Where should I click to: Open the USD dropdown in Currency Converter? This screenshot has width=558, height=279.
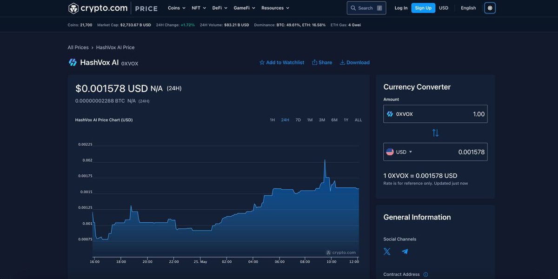point(404,152)
